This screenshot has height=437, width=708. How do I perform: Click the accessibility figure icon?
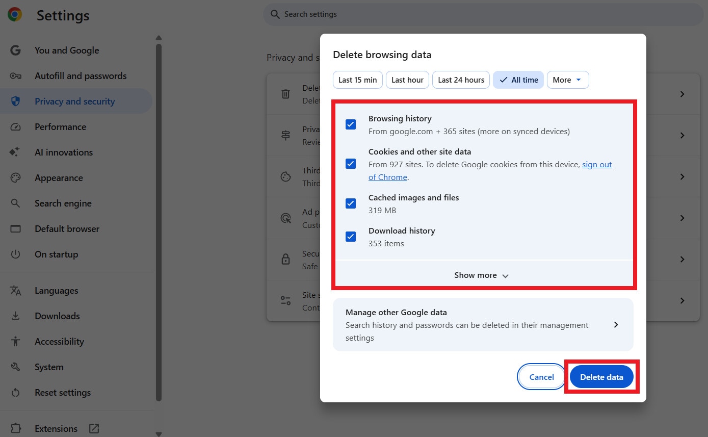15,342
